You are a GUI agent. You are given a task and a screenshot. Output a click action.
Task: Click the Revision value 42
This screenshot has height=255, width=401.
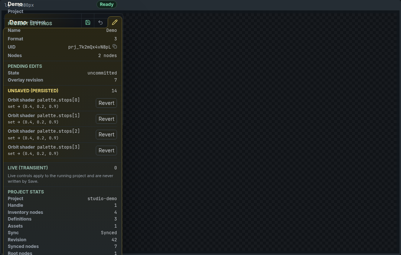point(114,240)
